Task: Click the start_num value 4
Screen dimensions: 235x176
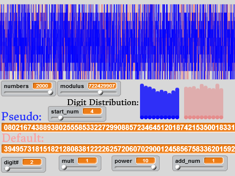Action: 92,111
